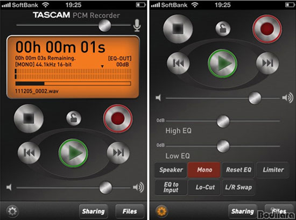Adjust the Low EQ slider knob
This screenshot has width=296, height=220.
click(223, 146)
